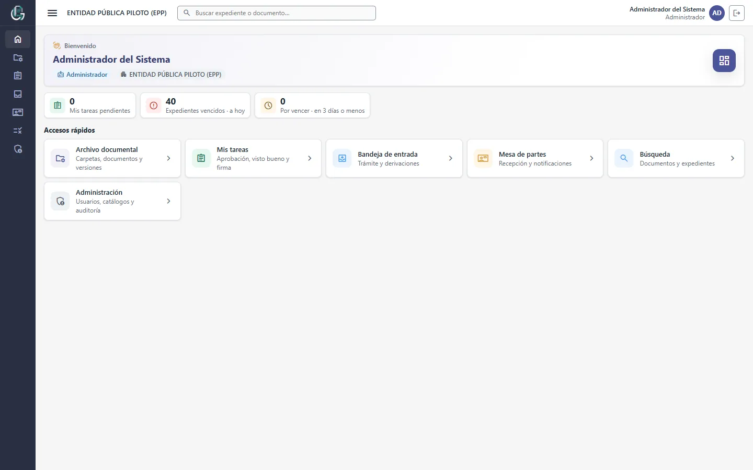Go to Home via sidebar house icon

point(18,39)
